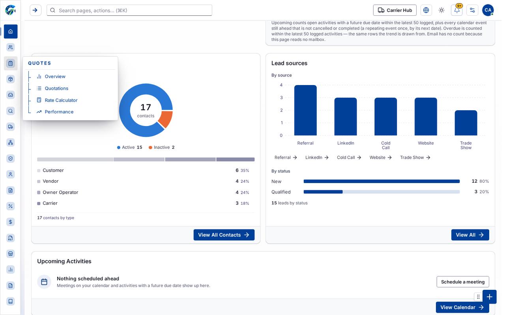Click the Referral bar in the chart
Image resolution: width=505 pixels, height=315 pixels.
tap(305, 110)
